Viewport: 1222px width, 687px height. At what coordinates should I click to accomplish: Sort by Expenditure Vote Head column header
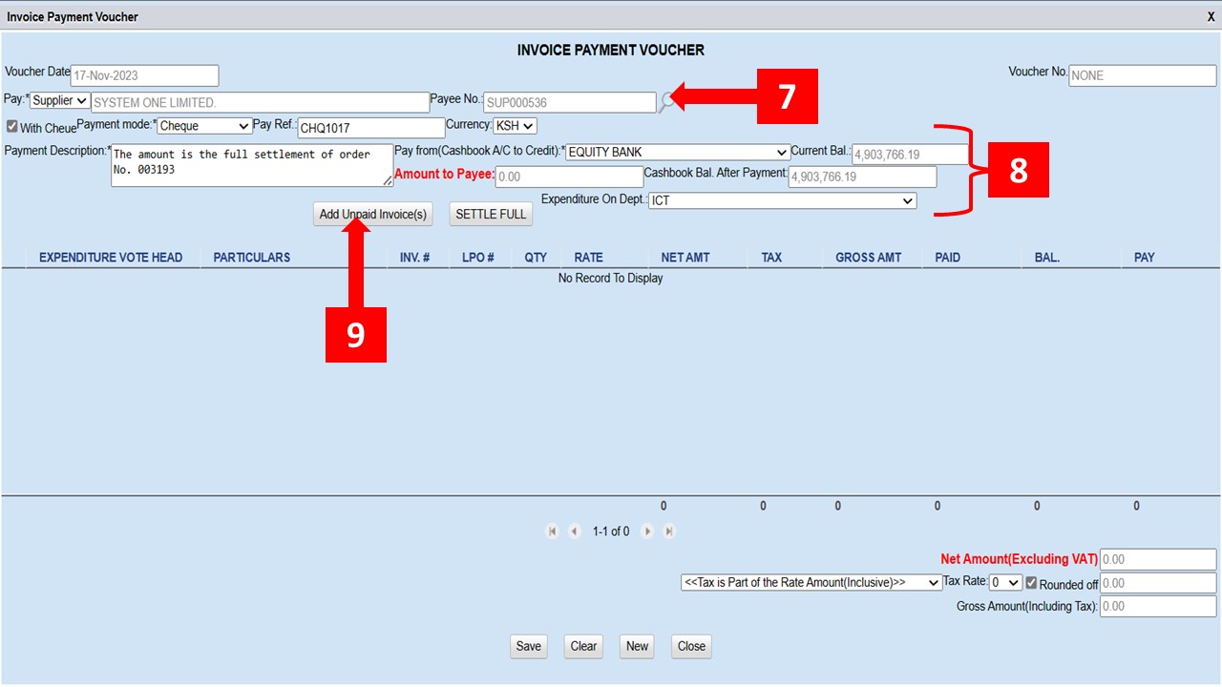coord(111,258)
